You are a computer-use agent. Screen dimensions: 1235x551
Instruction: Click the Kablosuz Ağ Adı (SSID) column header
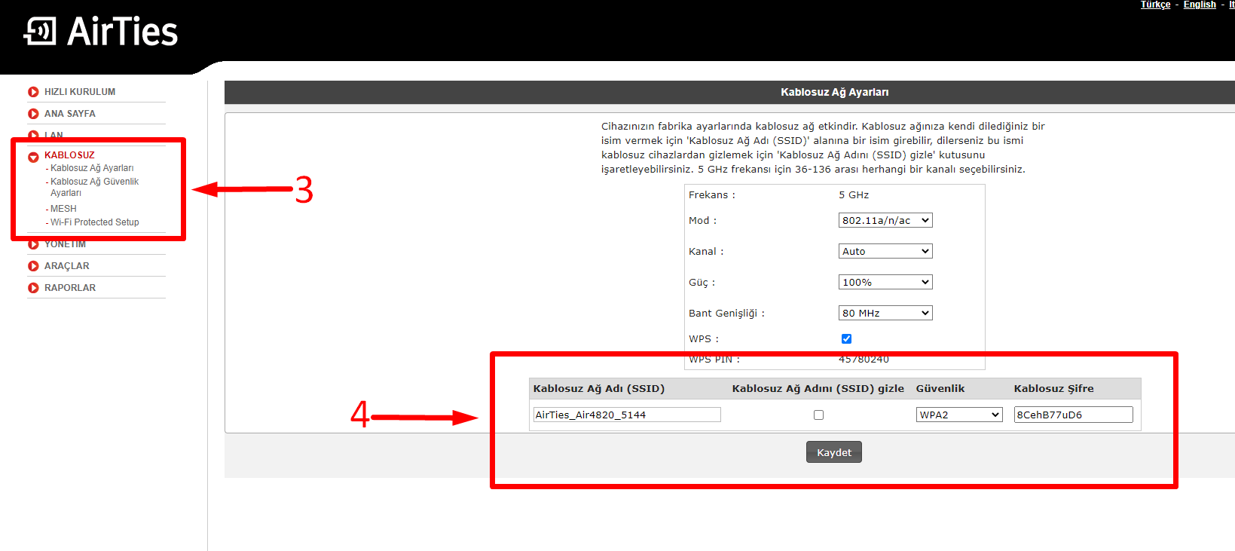[x=599, y=389]
